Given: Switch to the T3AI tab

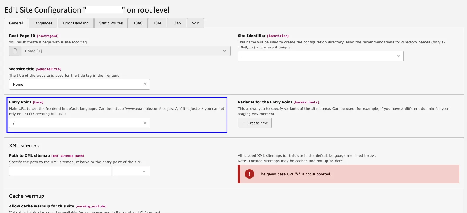Looking at the screenshot, I should (157, 23).
